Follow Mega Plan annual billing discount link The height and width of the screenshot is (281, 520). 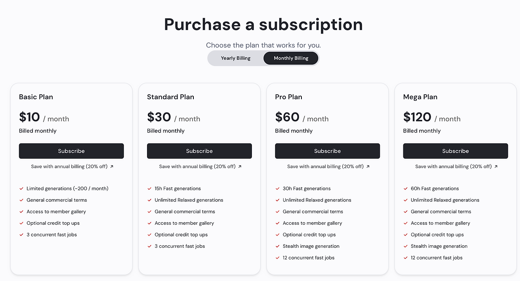coord(453,166)
